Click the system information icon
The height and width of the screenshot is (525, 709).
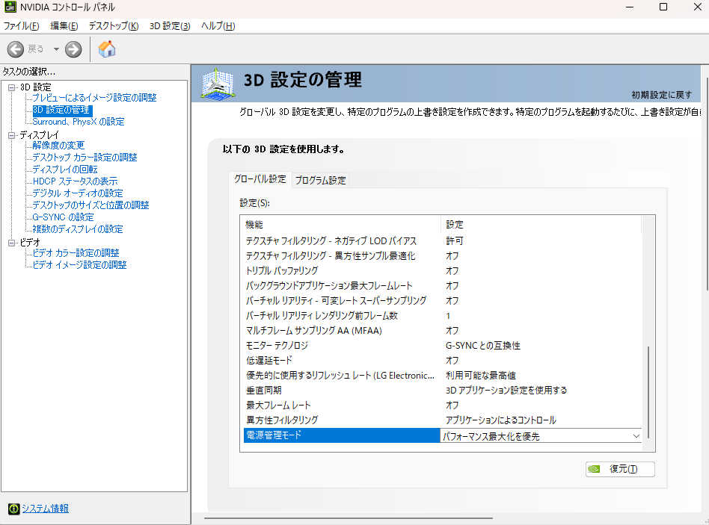coord(14,509)
